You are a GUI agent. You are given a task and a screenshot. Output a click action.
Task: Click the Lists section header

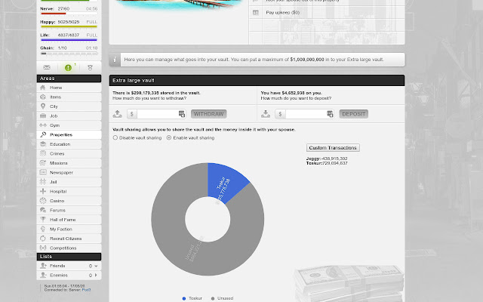tap(69, 257)
